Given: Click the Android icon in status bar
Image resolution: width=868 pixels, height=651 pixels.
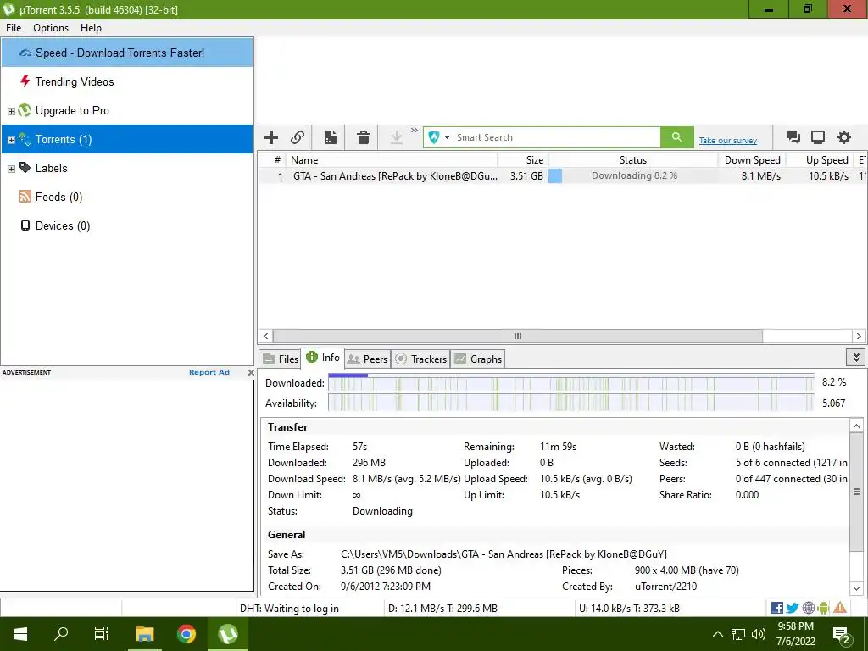Looking at the screenshot, I should (823, 608).
